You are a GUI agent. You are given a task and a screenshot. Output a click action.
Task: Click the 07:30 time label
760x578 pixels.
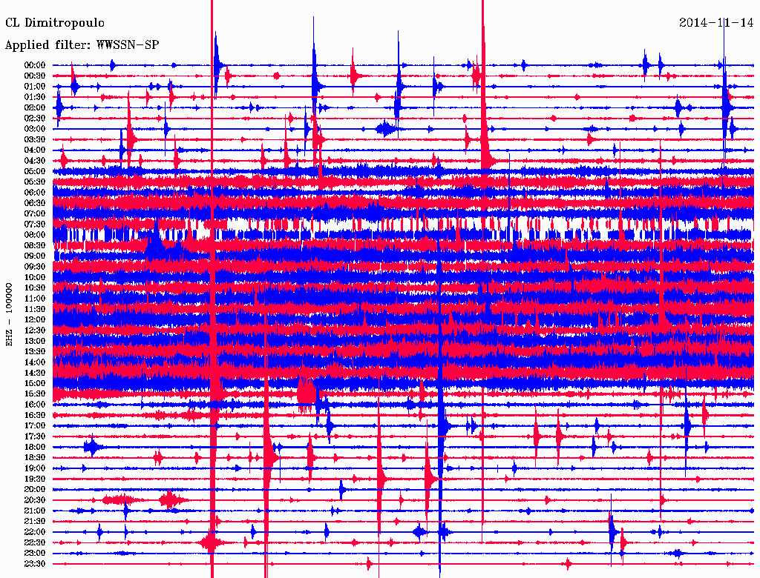[x=35, y=225]
